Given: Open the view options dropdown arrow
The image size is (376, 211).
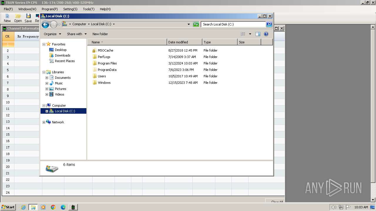Looking at the screenshot, I should tap(250, 34).
